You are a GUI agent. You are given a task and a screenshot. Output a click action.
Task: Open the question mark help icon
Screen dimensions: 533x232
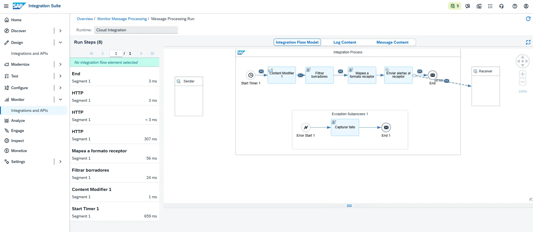tap(515, 6)
